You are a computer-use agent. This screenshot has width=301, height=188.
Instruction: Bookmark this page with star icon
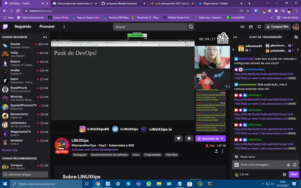pyautogui.click(x=248, y=11)
